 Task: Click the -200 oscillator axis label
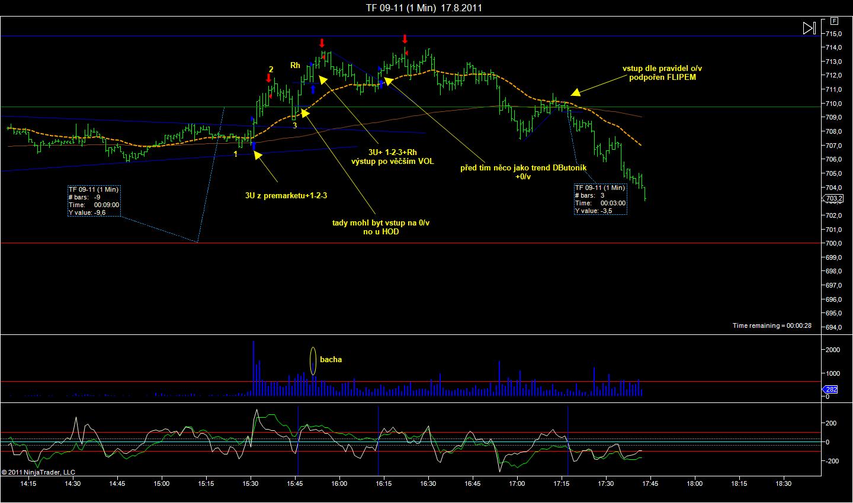pos(832,461)
